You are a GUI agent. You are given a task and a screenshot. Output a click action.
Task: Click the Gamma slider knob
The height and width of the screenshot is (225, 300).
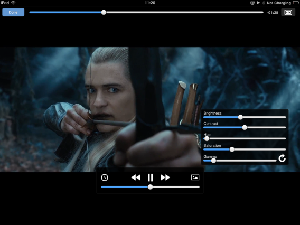[213, 161]
